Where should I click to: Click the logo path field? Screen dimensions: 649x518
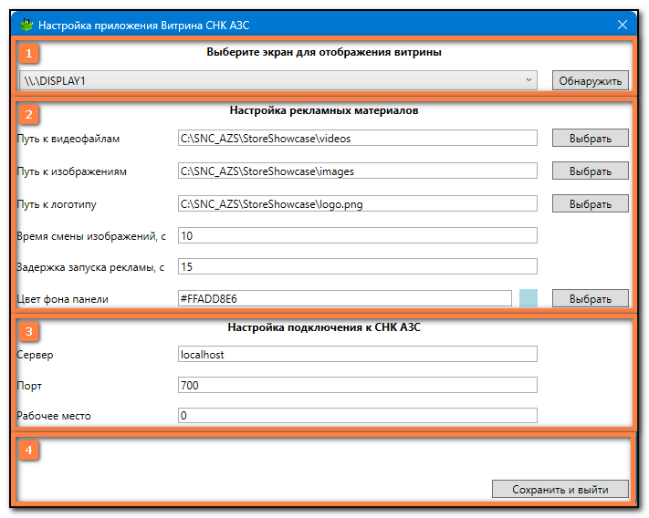(358, 203)
